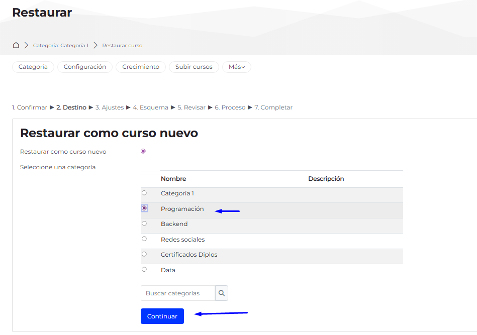Click the Restaurar curso breadcrumb link

(x=122, y=46)
